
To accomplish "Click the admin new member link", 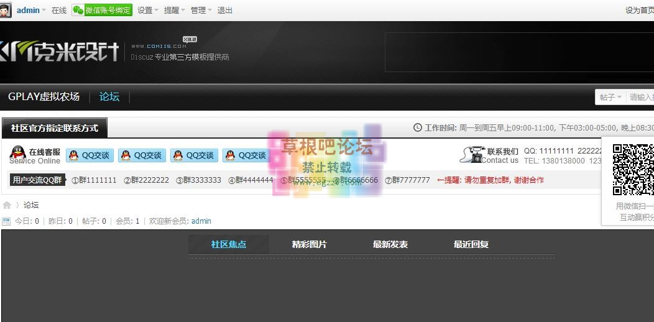I will (x=201, y=221).
